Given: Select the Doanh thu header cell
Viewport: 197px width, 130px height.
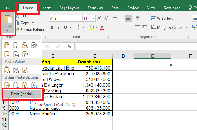Looking at the screenshot, I should pos(94,62).
